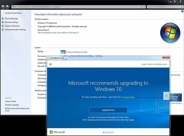Click the next slide arrow button

pos(166,95)
